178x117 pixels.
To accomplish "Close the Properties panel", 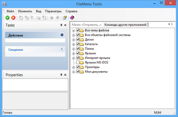I will (x=65, y=75).
